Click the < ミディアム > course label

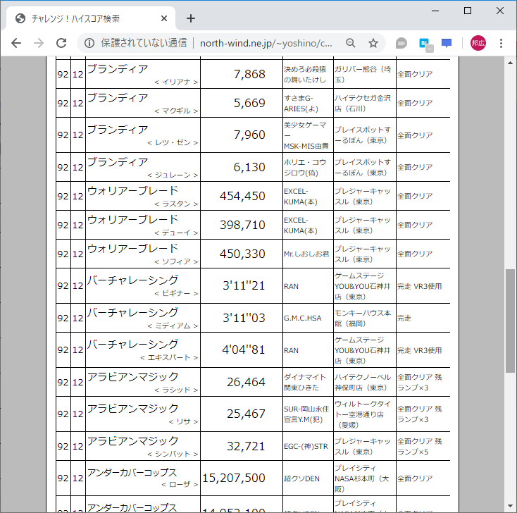click(x=173, y=326)
